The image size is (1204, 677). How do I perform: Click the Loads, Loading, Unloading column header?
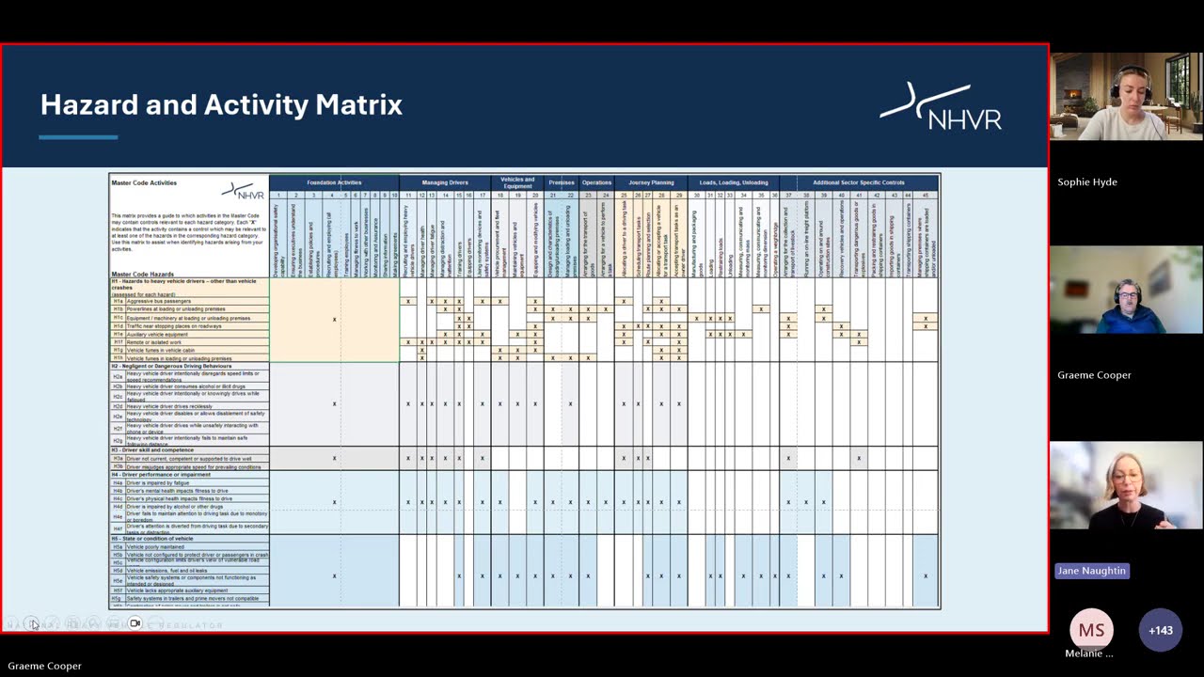[x=734, y=182]
